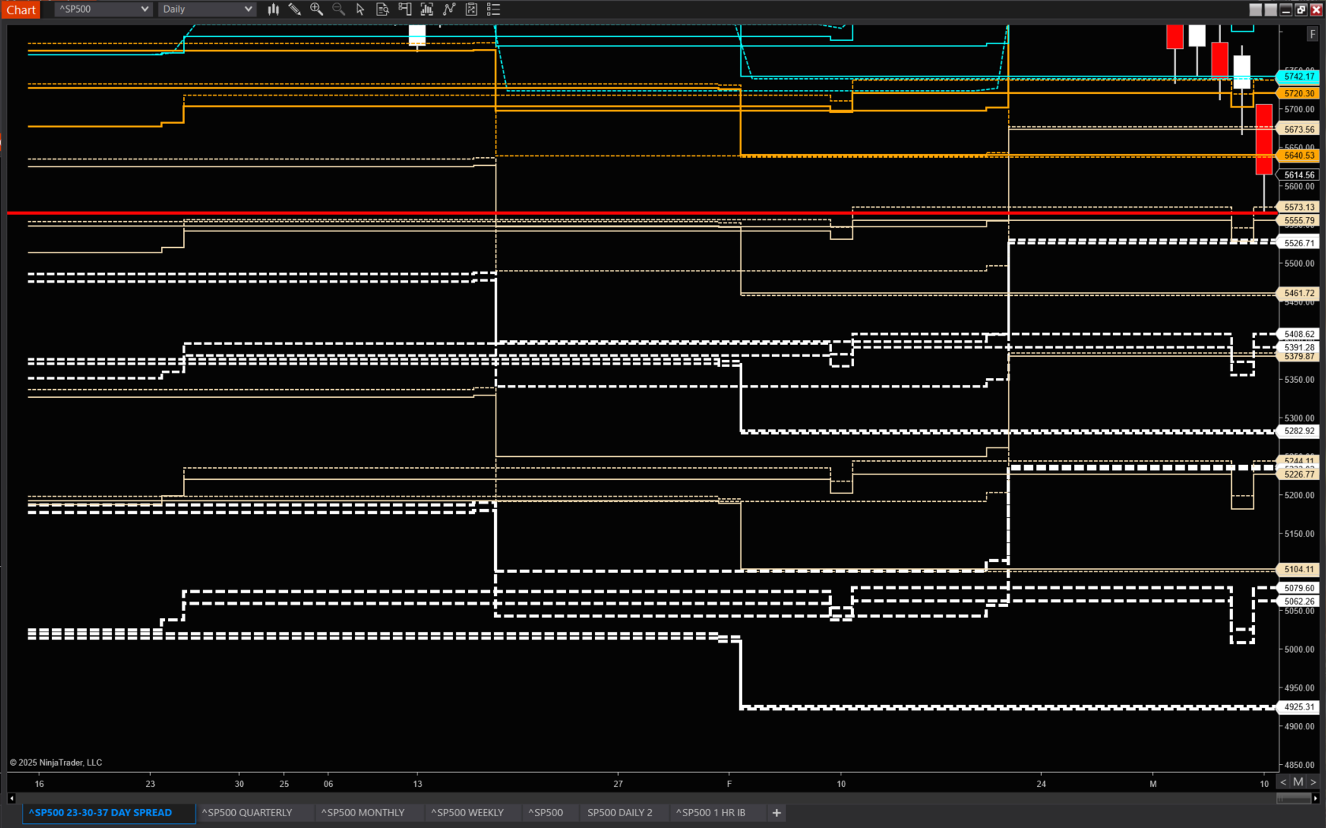Open the rightmost list icon in toolbar

click(x=493, y=9)
